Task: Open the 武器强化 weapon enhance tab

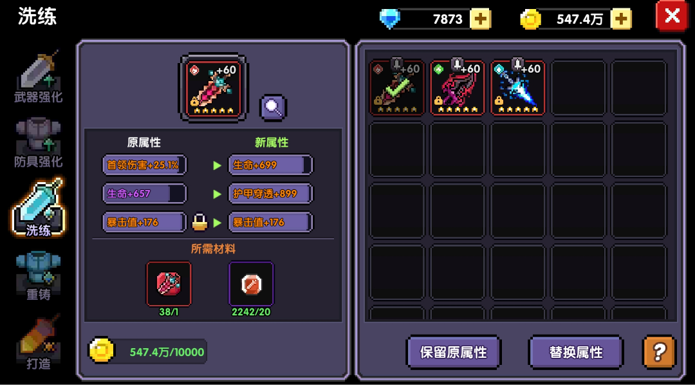Action: [x=38, y=77]
